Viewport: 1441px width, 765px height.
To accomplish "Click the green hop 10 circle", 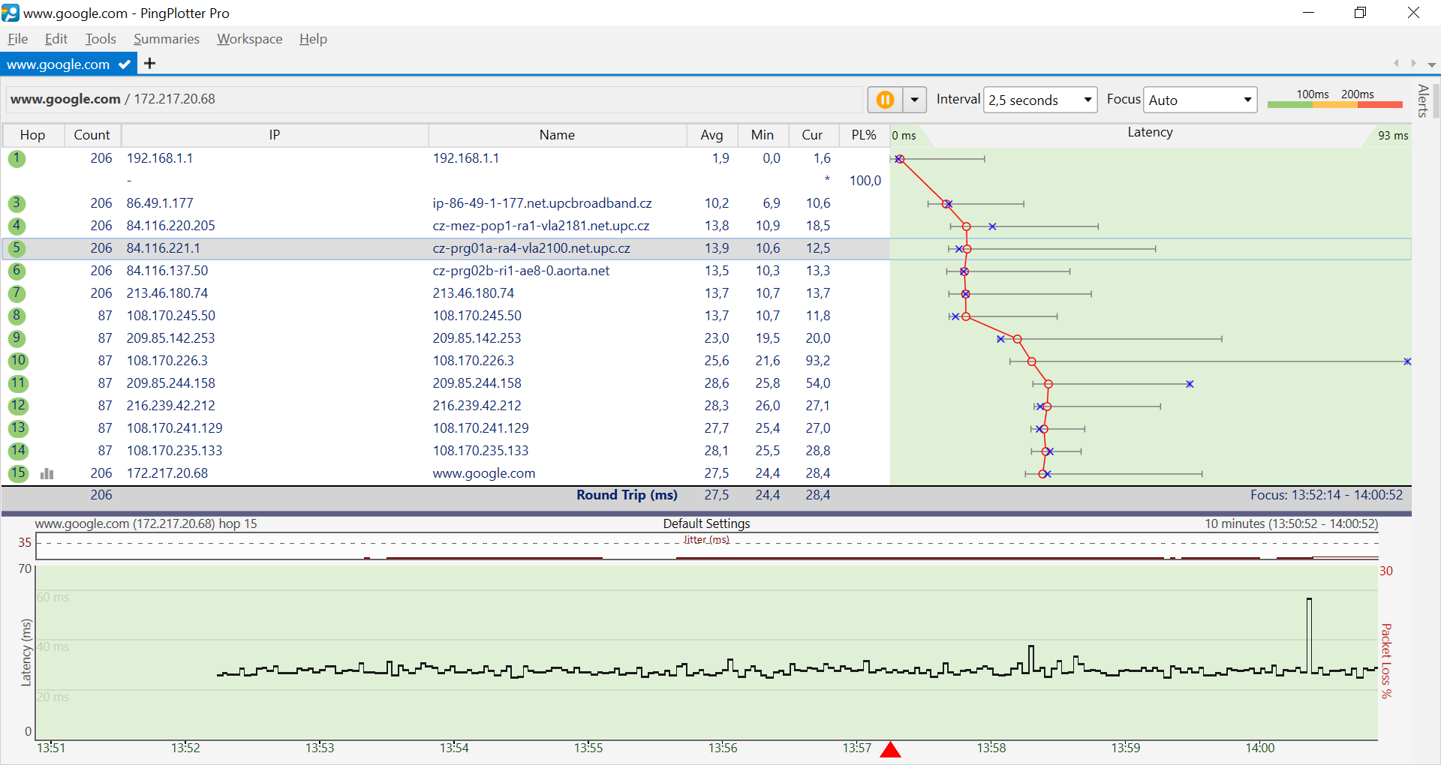I will tap(17, 361).
